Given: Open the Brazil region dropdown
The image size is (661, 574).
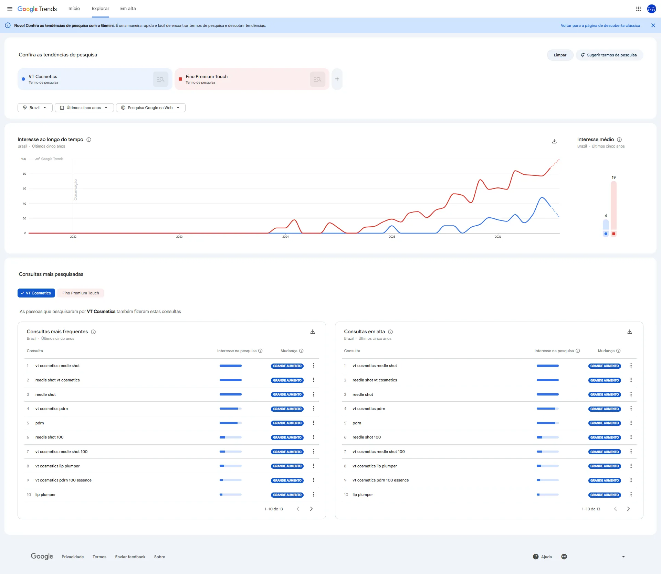Looking at the screenshot, I should [x=35, y=108].
